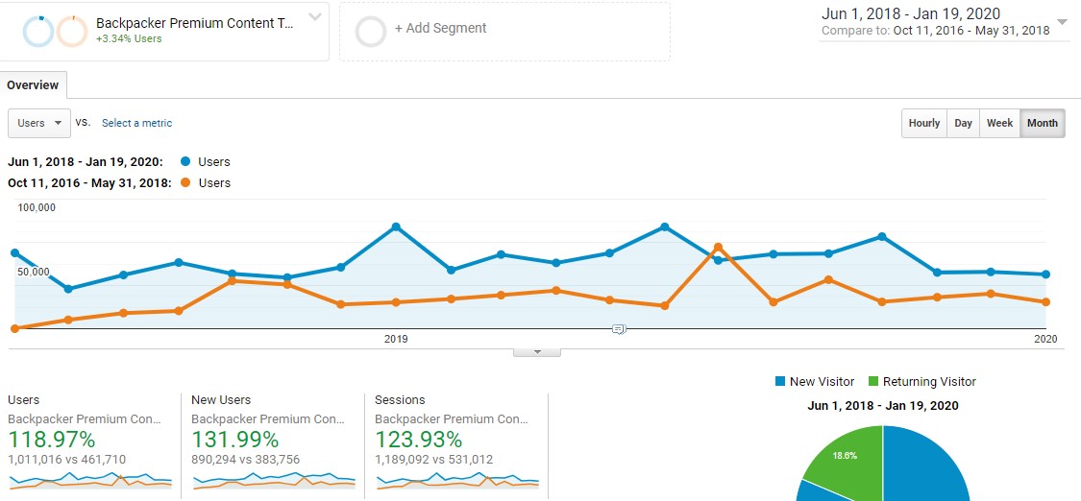1081x501 pixels.
Task: Click the New Users 131.99% scorecard value
Action: (x=235, y=439)
